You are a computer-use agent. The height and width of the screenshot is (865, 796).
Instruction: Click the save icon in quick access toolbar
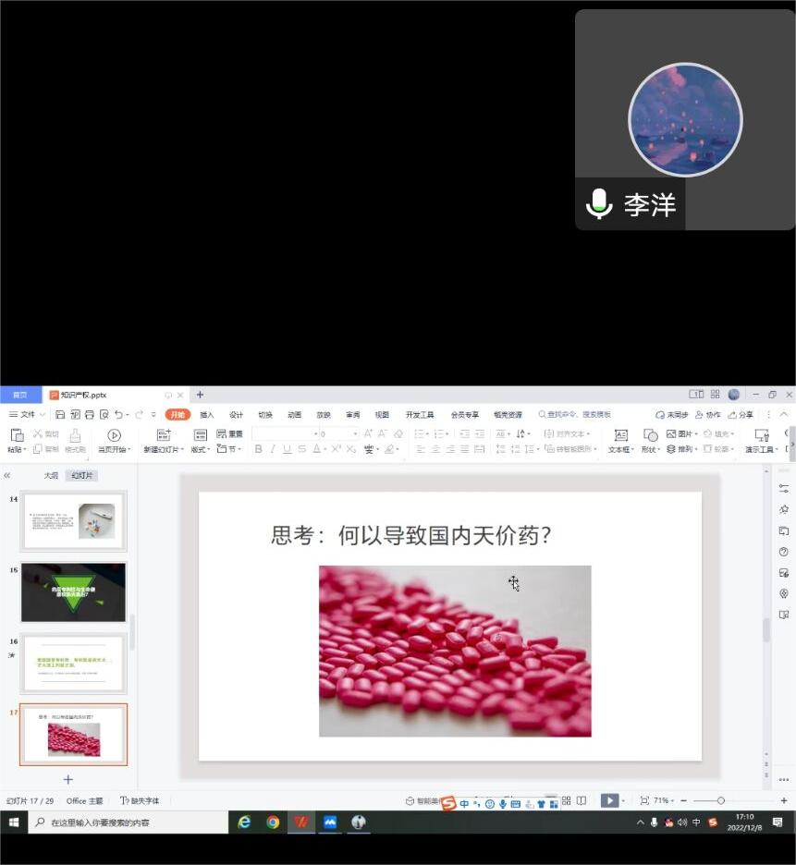pos(60,415)
